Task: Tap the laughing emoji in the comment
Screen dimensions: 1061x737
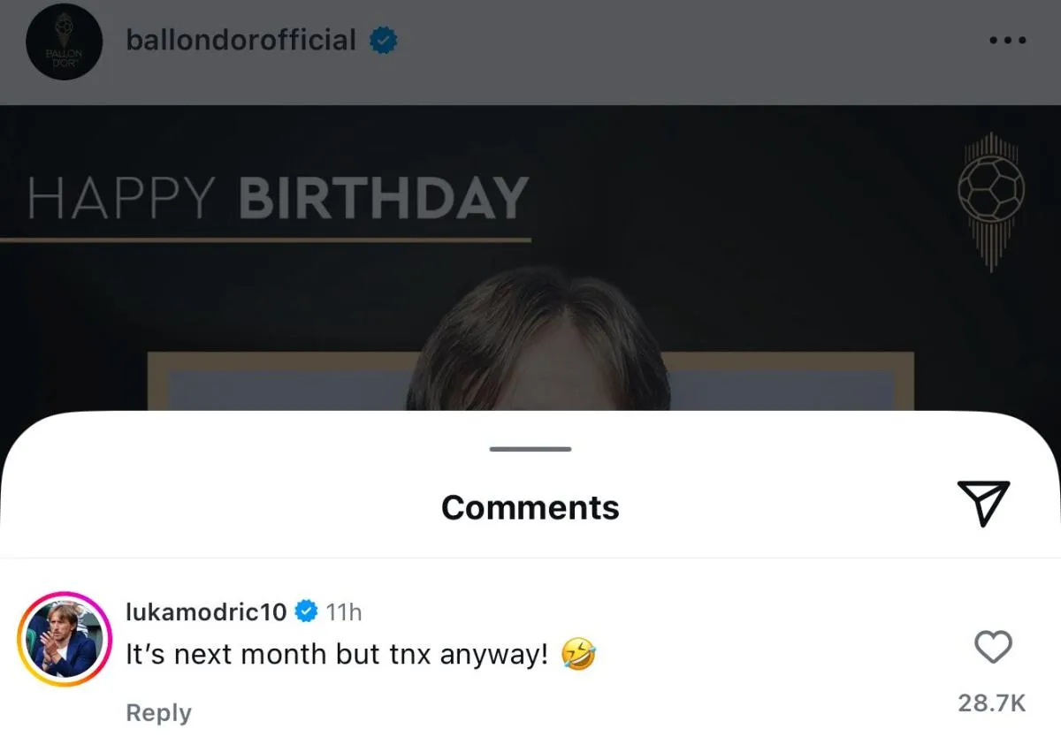Action: [579, 656]
